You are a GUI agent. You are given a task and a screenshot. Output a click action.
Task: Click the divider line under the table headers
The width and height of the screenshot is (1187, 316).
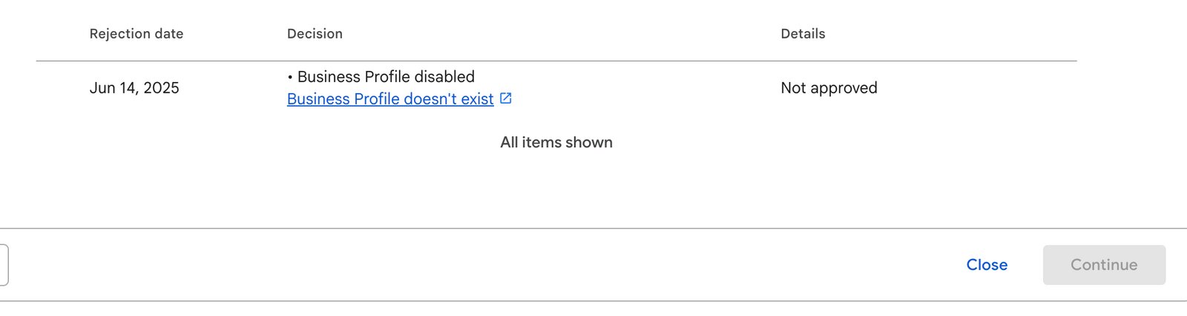(x=556, y=61)
